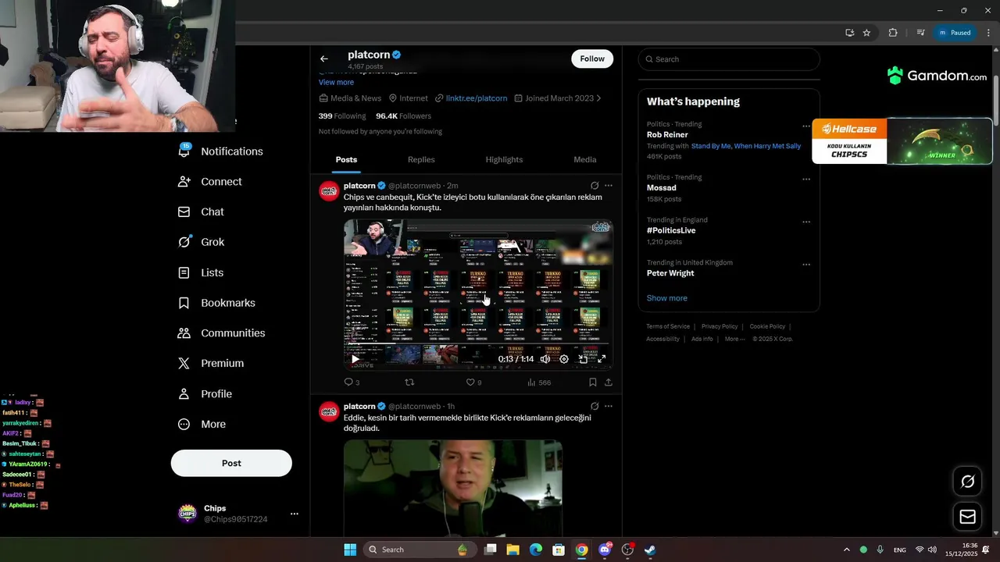Open File Explorer from the taskbar
1000x562 pixels.
pyautogui.click(x=512, y=550)
